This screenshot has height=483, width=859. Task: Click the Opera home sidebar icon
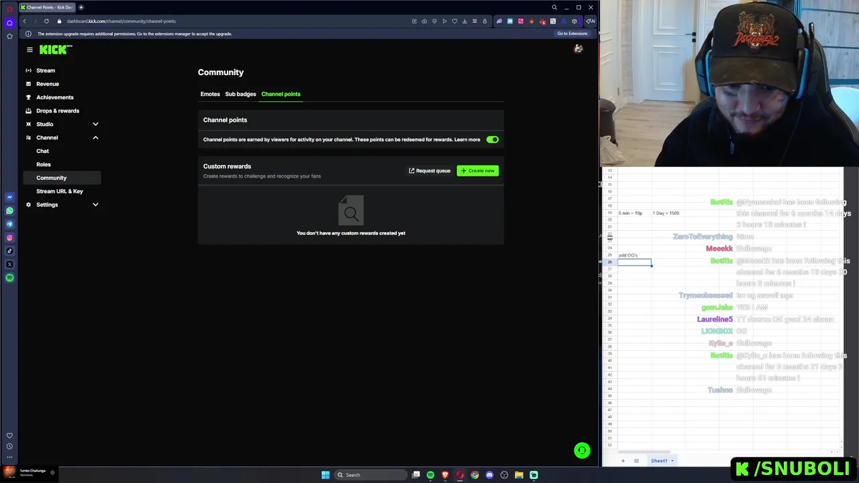tap(9, 22)
